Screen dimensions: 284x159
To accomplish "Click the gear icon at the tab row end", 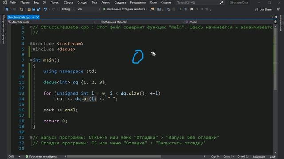I will click(x=276, y=17).
